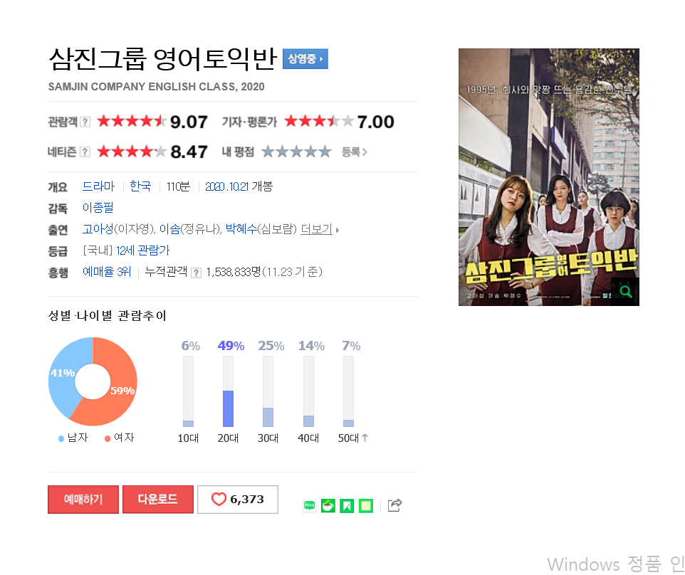This screenshot has width=685, height=575.
Task: Click the 예매하기 booking button
Action: click(x=83, y=499)
